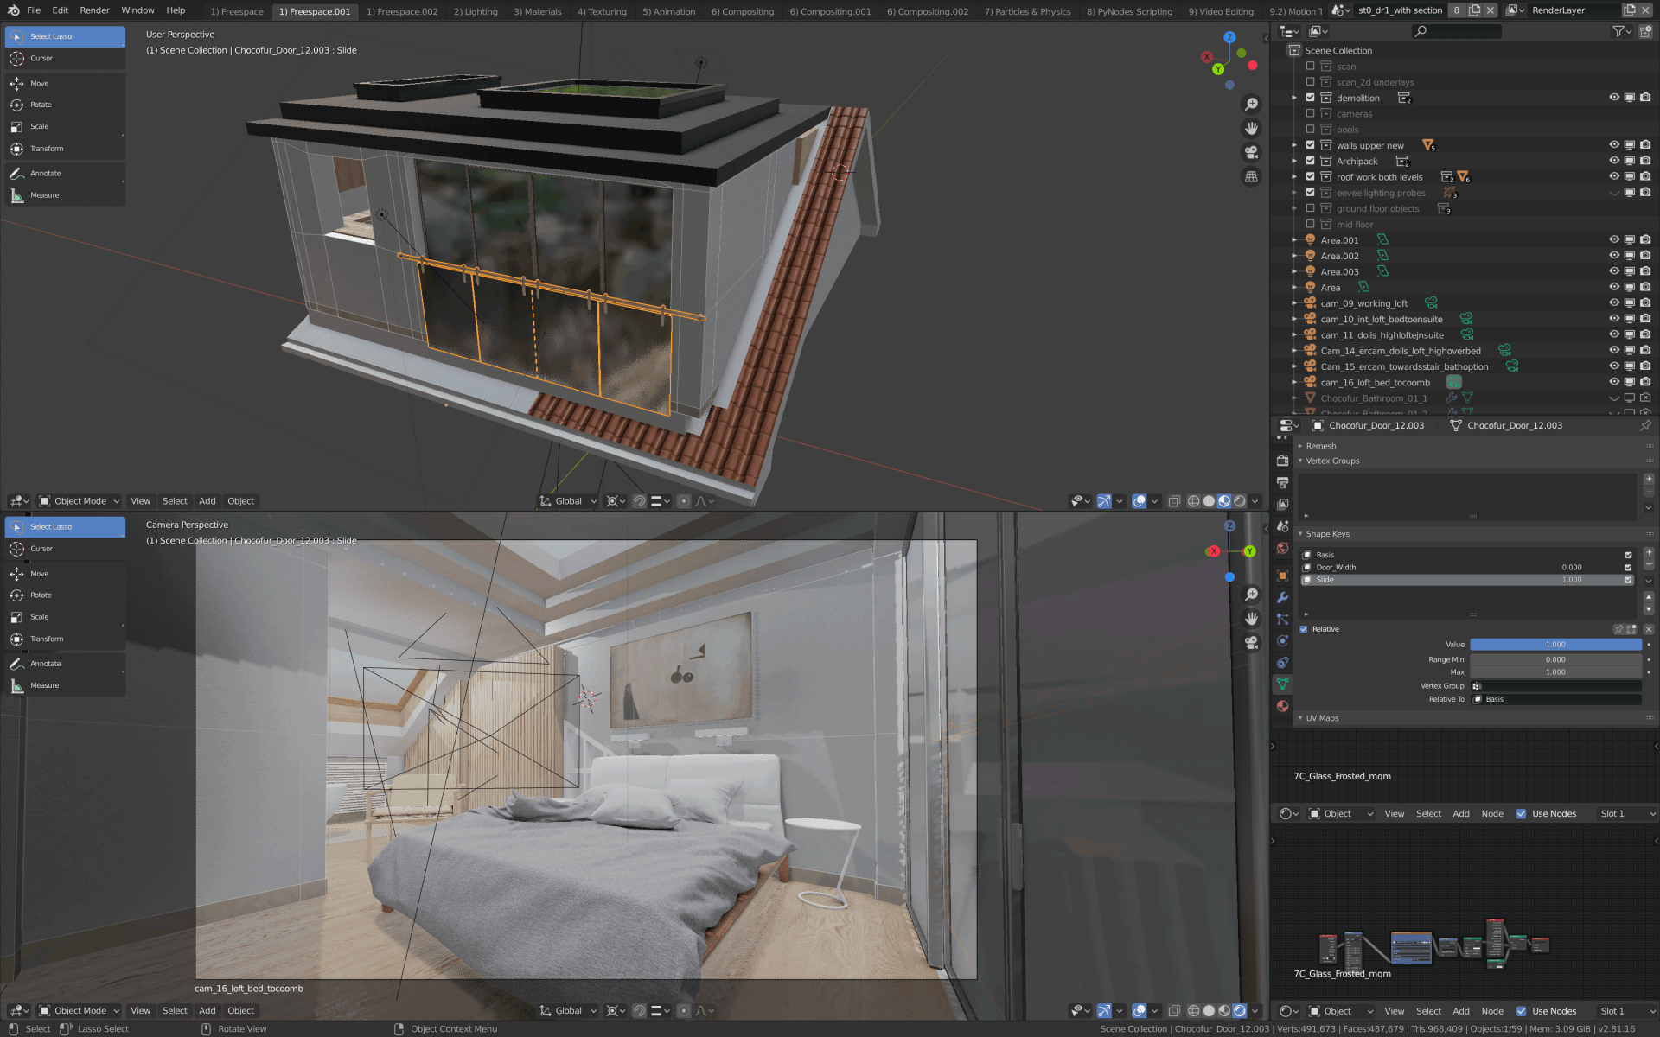Open the Relative To Basis dropdown
Screen dimensions: 1660x1037
[1556, 699]
